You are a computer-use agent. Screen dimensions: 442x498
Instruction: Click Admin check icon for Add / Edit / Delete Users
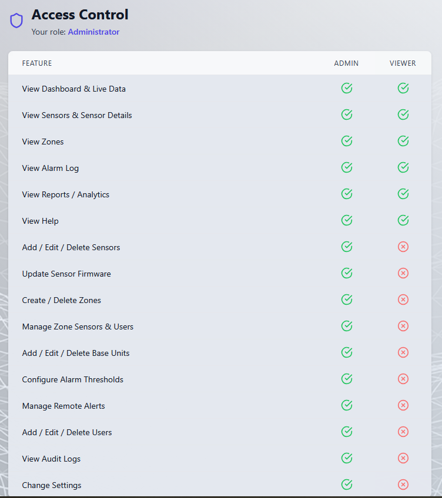coord(347,432)
